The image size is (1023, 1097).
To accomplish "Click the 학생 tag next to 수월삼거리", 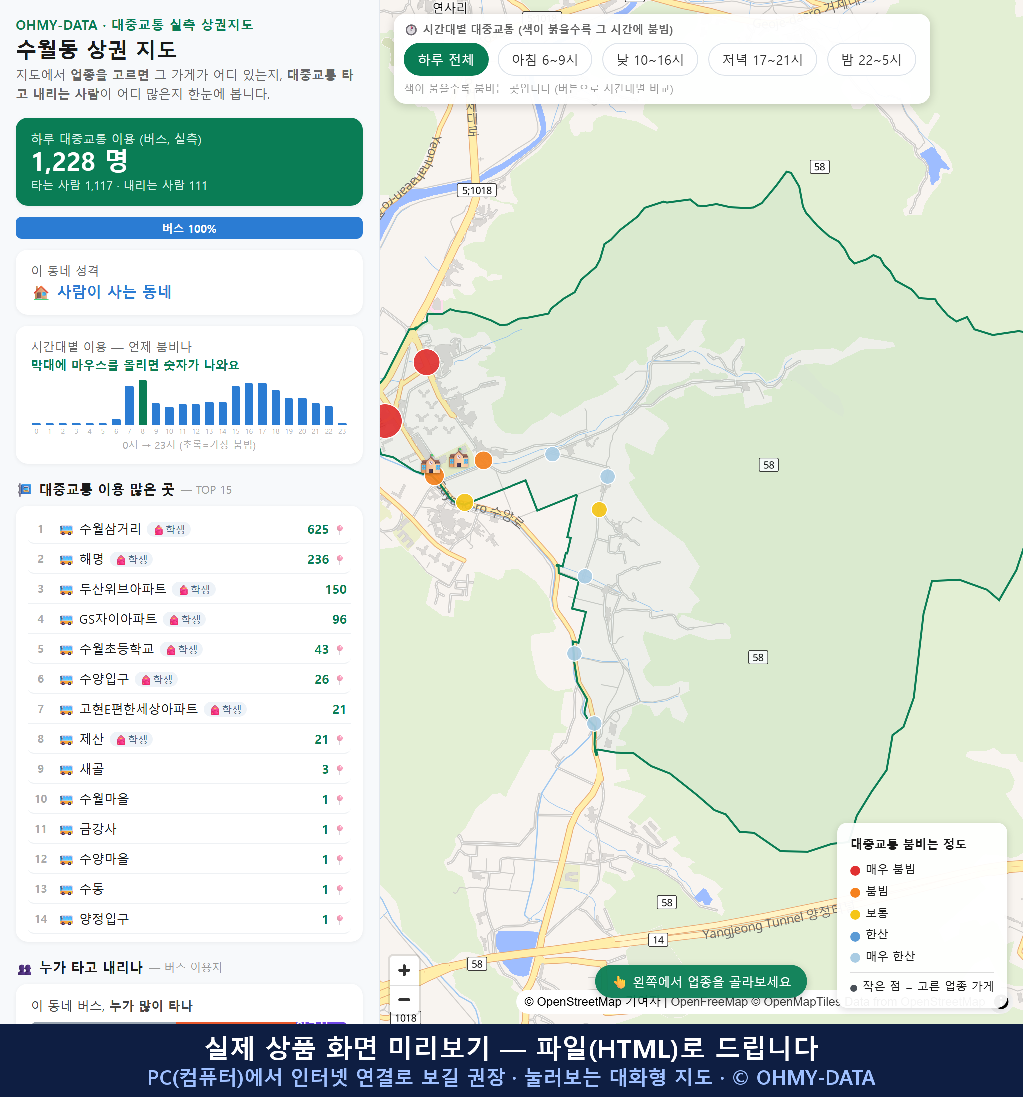I will click(x=169, y=530).
